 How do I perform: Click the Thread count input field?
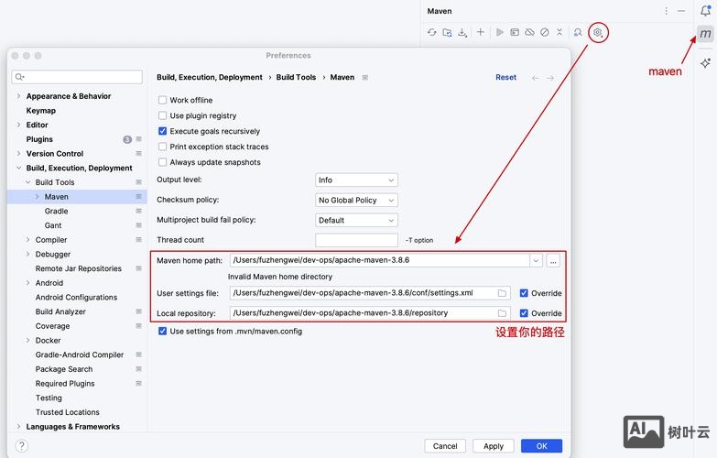[356, 240]
